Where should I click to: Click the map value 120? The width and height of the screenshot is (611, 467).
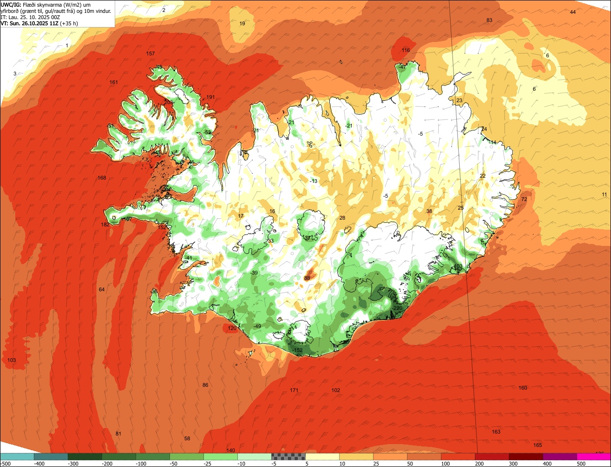point(232,328)
